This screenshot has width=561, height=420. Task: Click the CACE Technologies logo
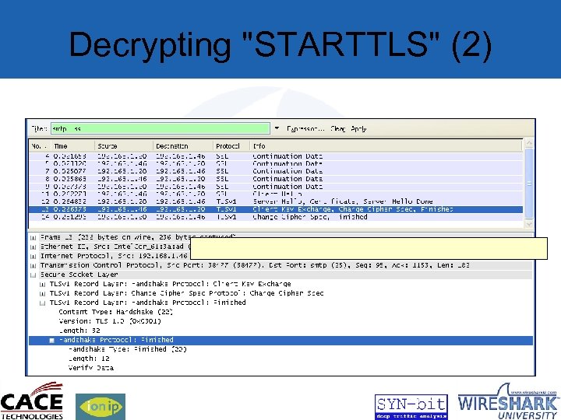tap(32, 401)
